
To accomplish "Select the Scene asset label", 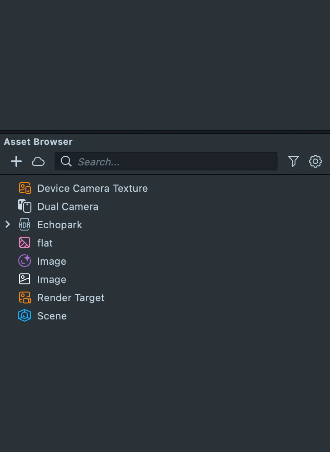I will [52, 316].
